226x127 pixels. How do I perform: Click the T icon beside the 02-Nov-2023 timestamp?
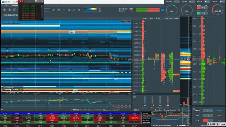(152, 126)
